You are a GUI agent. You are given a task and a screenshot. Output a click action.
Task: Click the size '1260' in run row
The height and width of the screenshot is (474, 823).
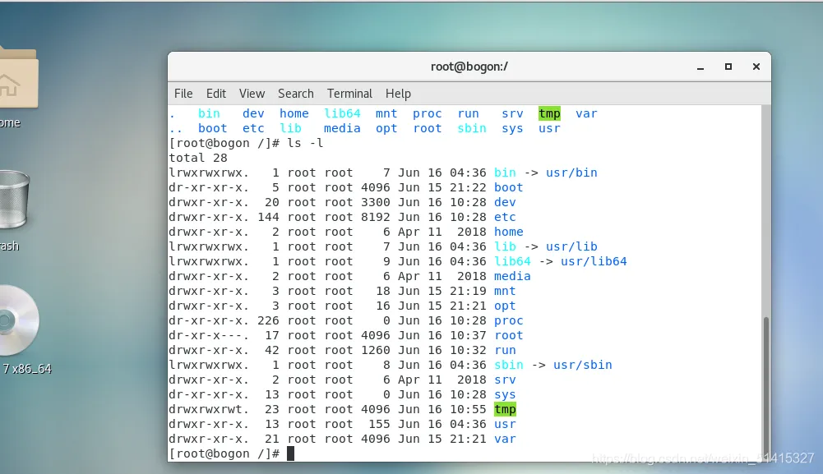pos(375,350)
